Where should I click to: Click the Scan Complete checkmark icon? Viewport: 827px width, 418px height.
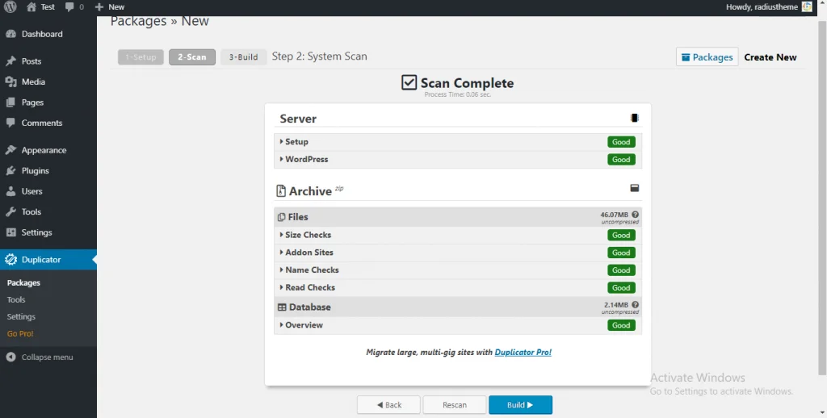[409, 83]
